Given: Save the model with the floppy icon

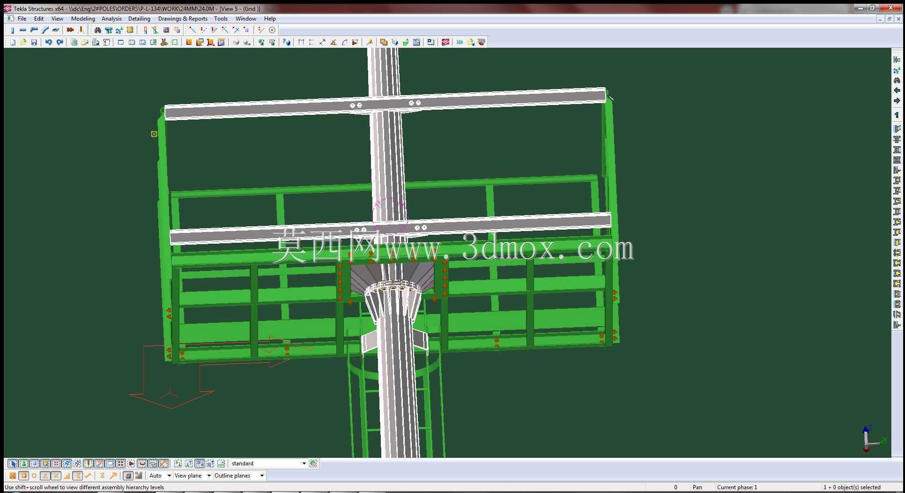Looking at the screenshot, I should coord(34,42).
